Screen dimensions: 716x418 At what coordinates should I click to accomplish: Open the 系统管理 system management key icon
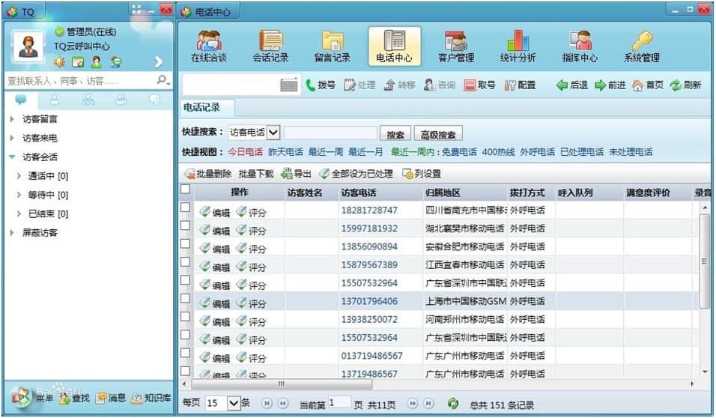click(641, 46)
